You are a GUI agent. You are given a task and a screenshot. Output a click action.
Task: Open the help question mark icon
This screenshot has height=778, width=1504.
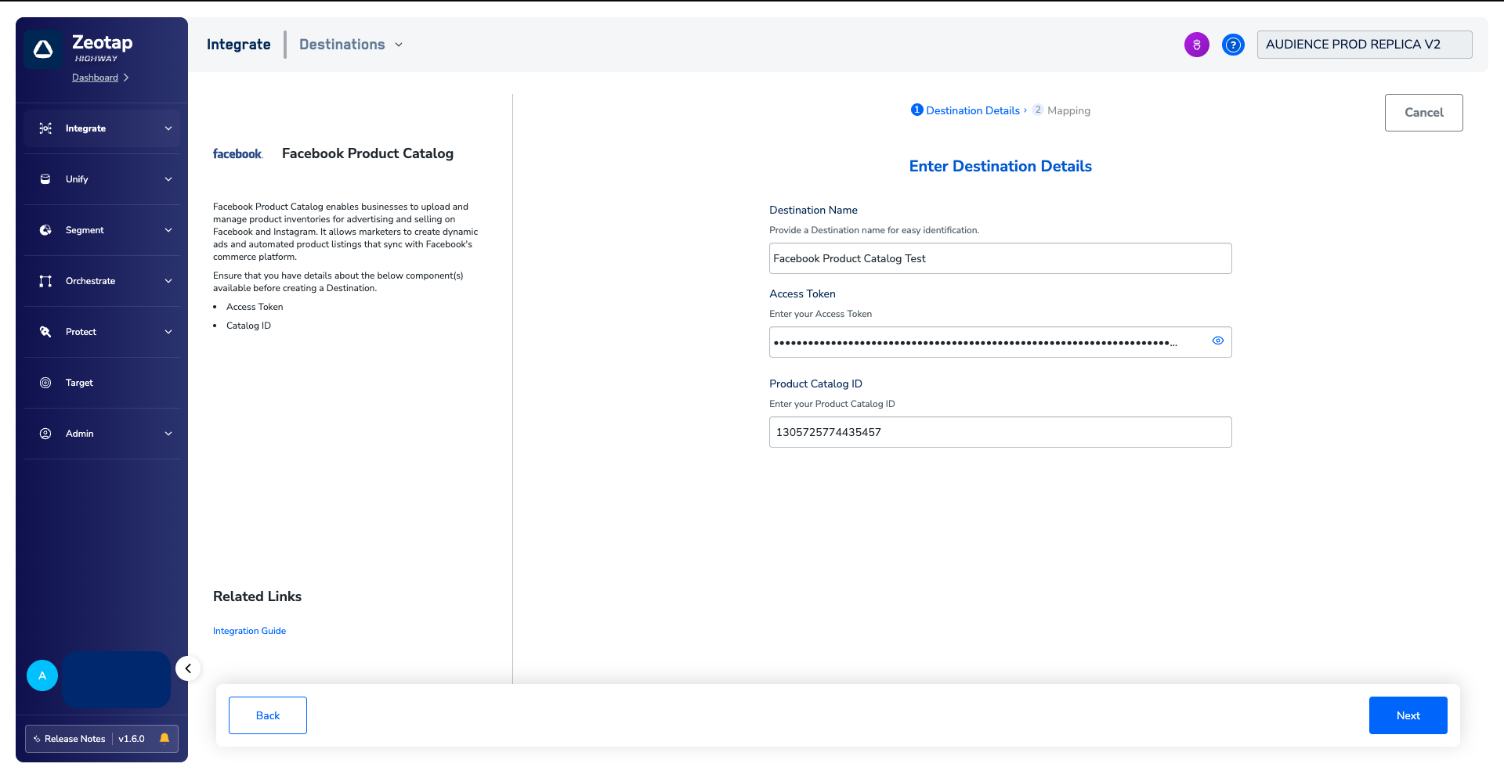1233,45
